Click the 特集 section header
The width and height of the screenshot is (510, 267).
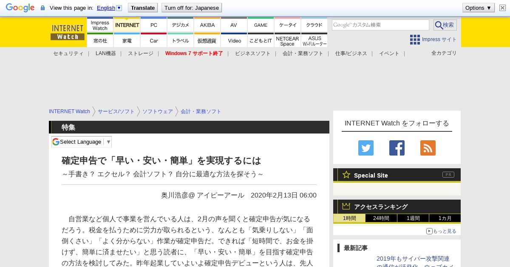pyautogui.click(x=189, y=127)
